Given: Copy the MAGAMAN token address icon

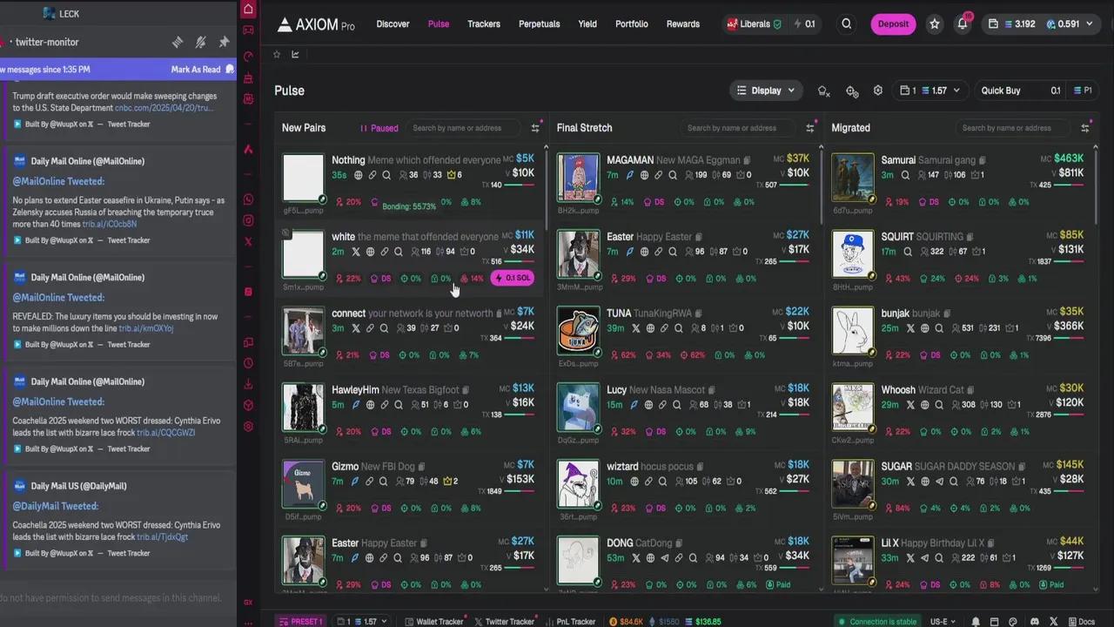Looking at the screenshot, I should coord(747,160).
